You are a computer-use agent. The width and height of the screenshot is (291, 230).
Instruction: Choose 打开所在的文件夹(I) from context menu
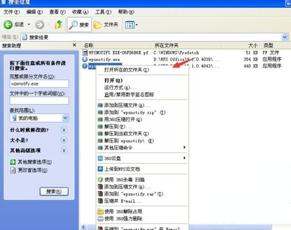pyautogui.click(x=142, y=70)
